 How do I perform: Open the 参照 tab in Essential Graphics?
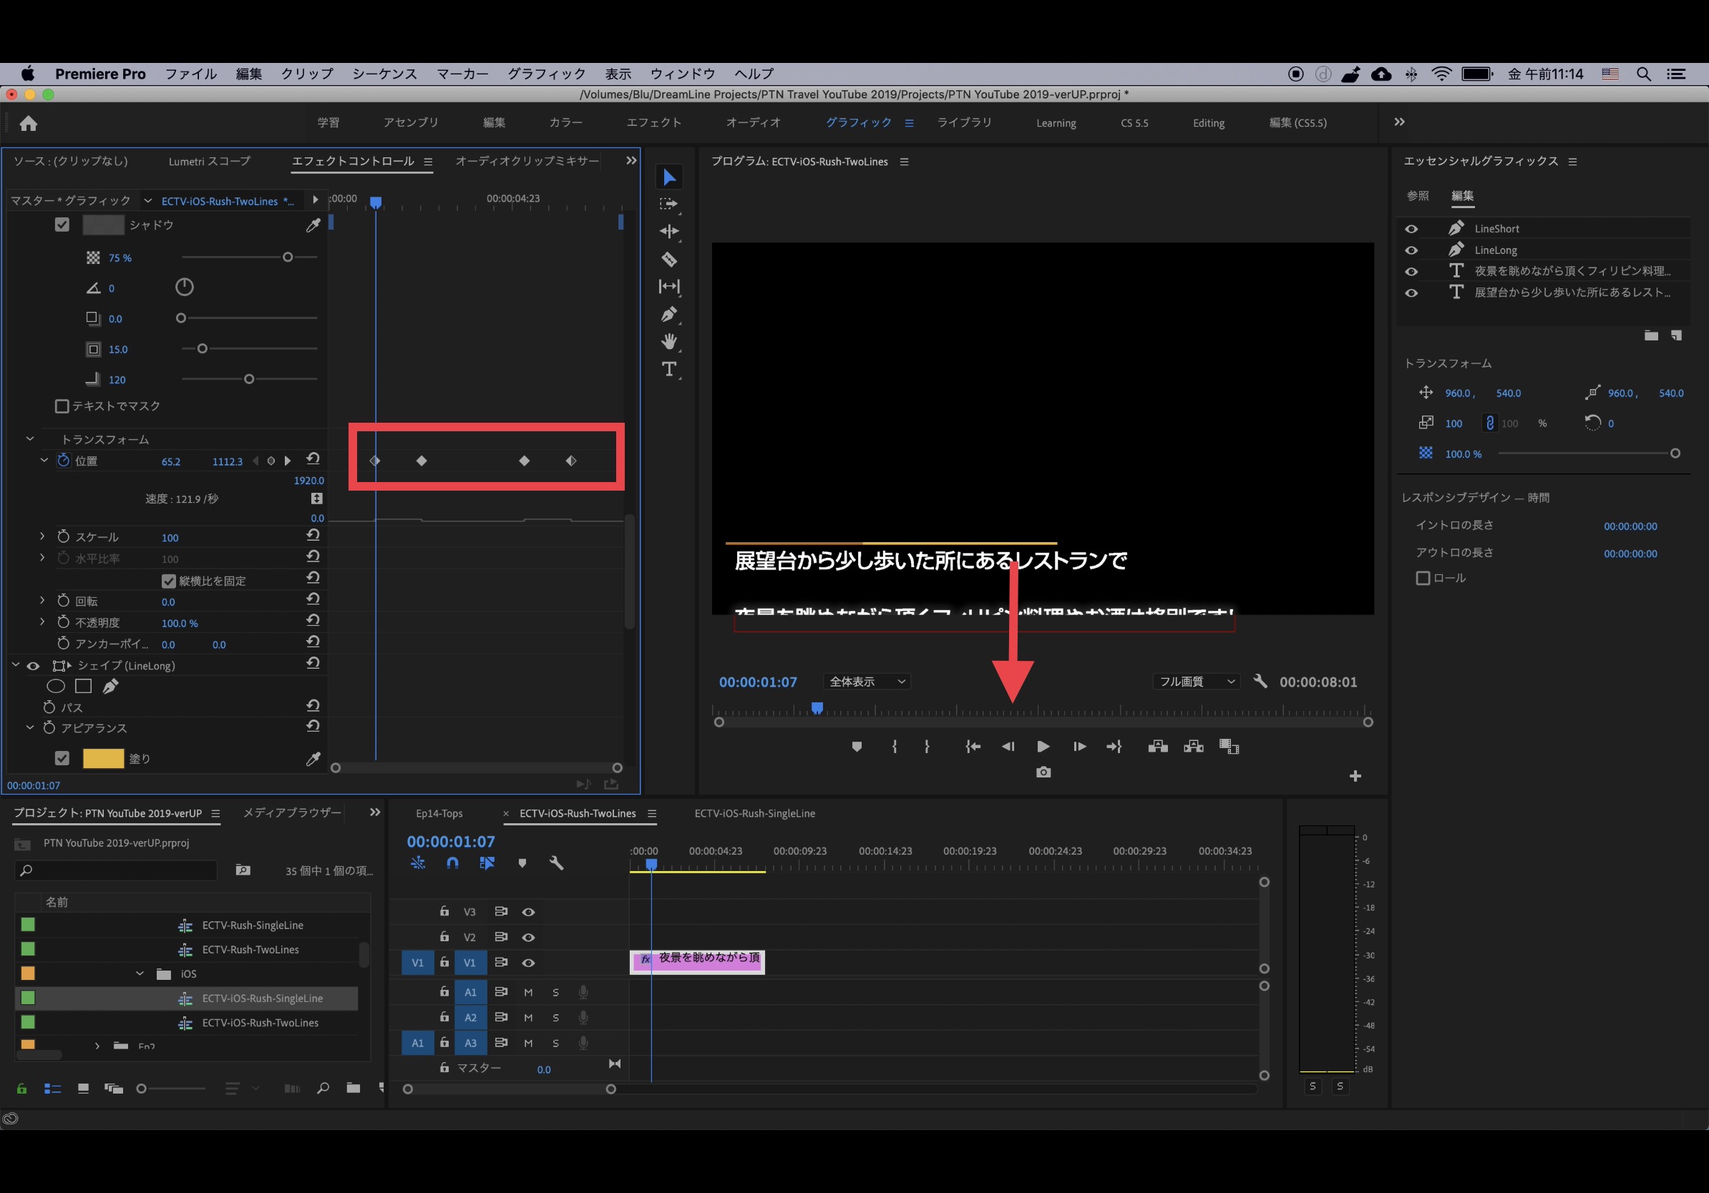[x=1417, y=195]
